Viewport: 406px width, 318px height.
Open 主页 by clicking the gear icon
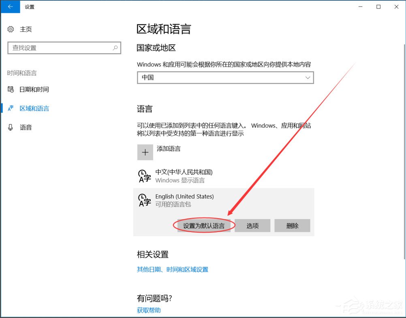[x=11, y=29]
